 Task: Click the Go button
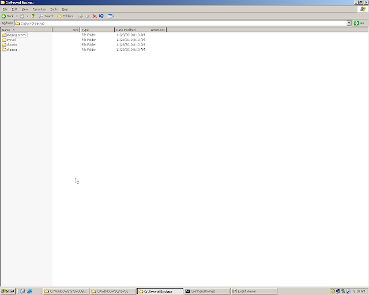point(360,23)
